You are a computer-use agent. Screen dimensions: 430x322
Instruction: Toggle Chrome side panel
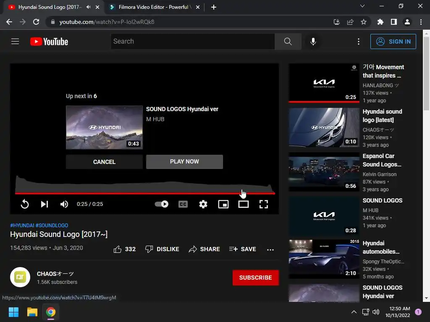point(394,22)
